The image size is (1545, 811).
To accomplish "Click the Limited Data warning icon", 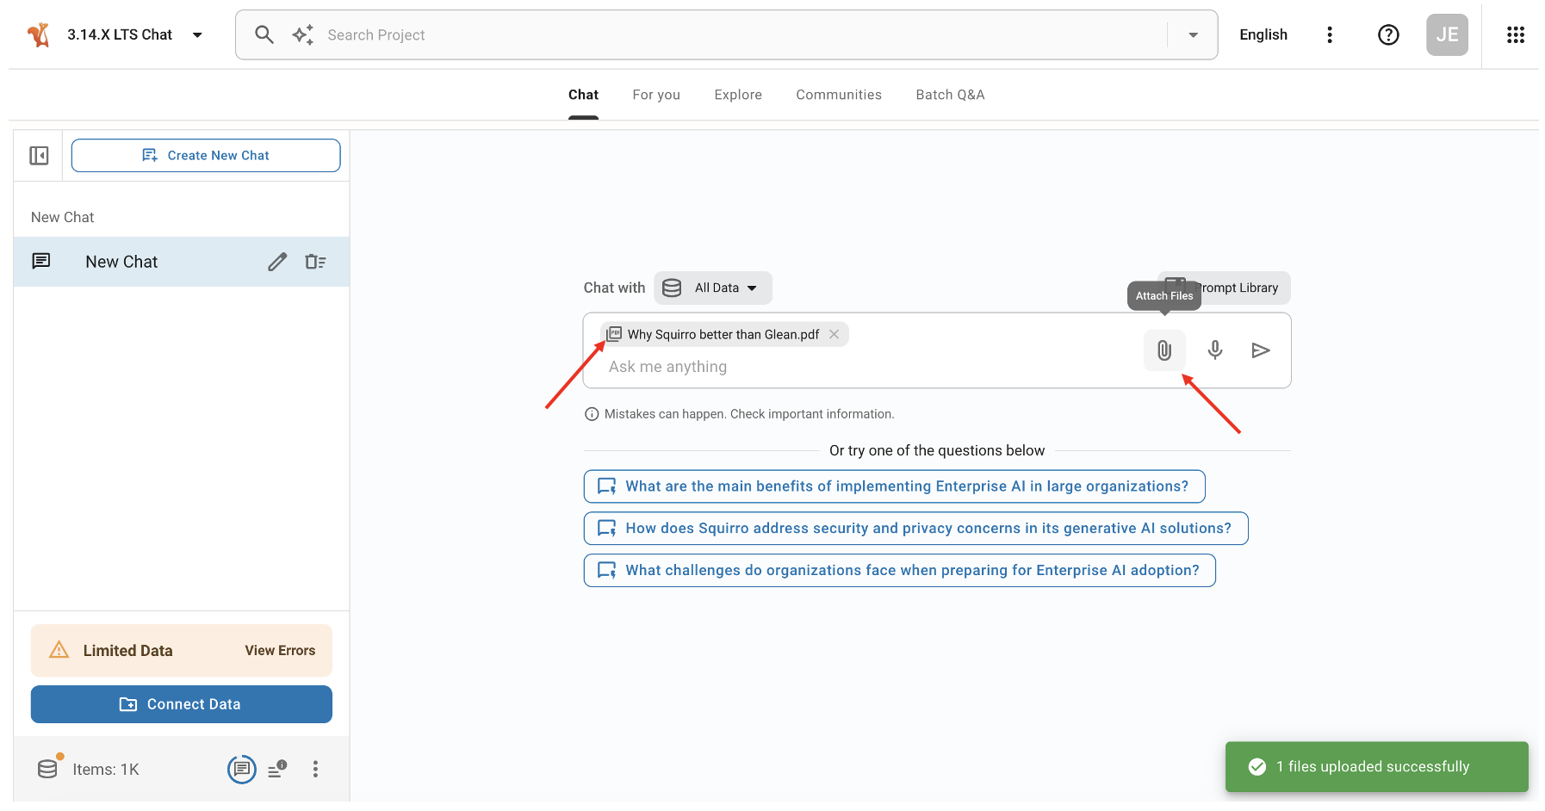I will (x=59, y=650).
